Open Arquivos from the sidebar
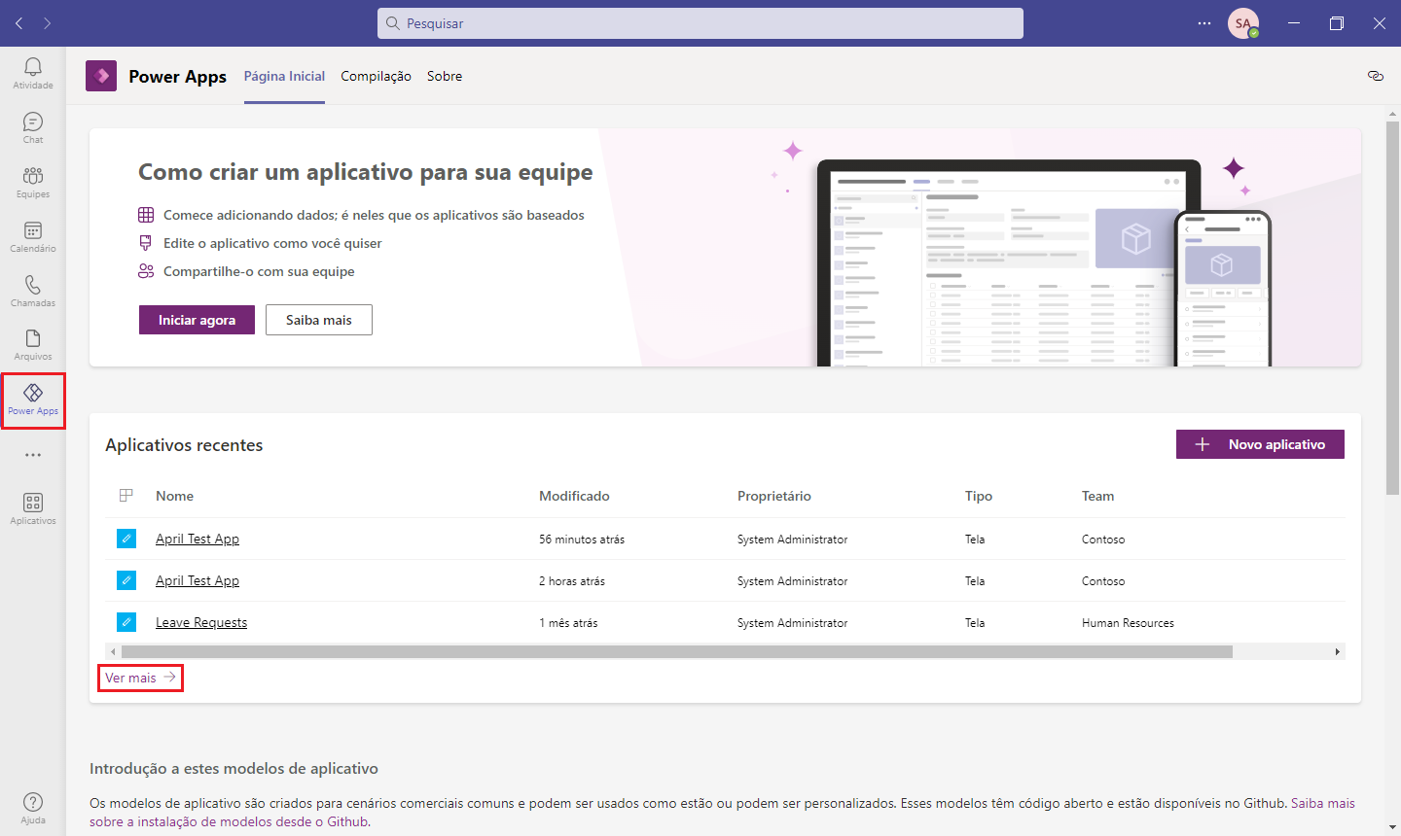The image size is (1401, 836). 32,344
